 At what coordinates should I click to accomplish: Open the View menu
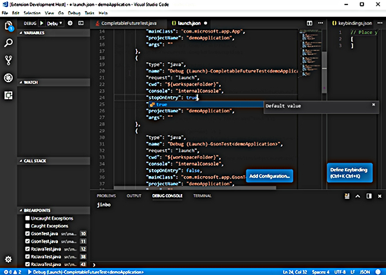[x=50, y=13]
